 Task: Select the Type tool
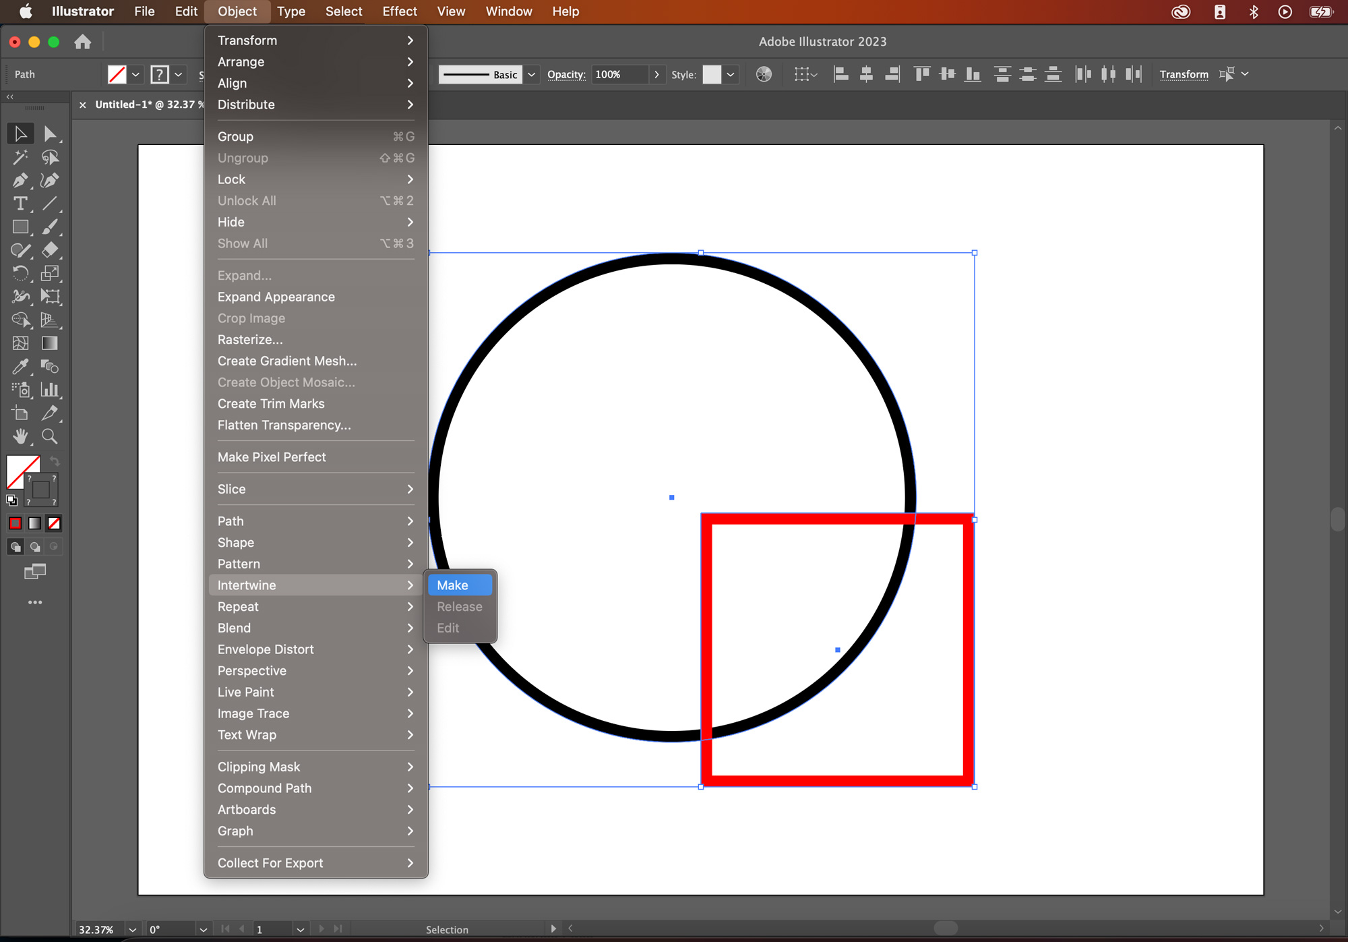[x=18, y=204]
